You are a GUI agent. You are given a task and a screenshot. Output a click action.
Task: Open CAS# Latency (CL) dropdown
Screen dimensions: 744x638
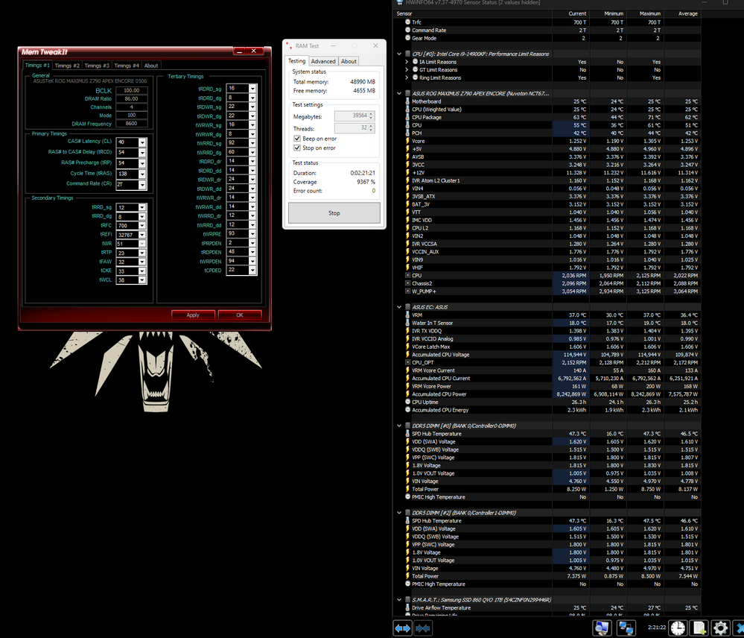142,142
